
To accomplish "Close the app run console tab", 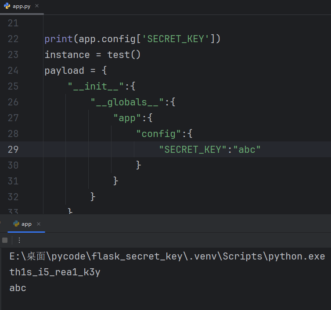I will (38, 224).
